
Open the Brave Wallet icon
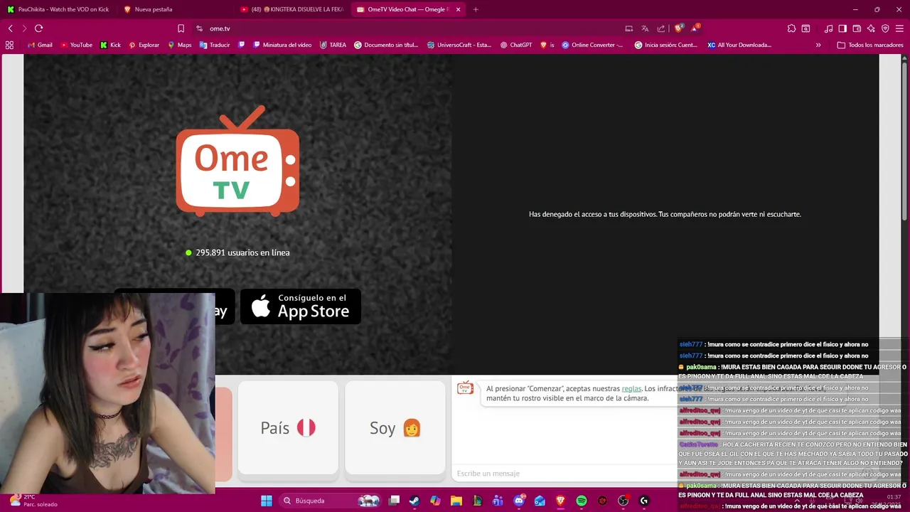point(857,28)
